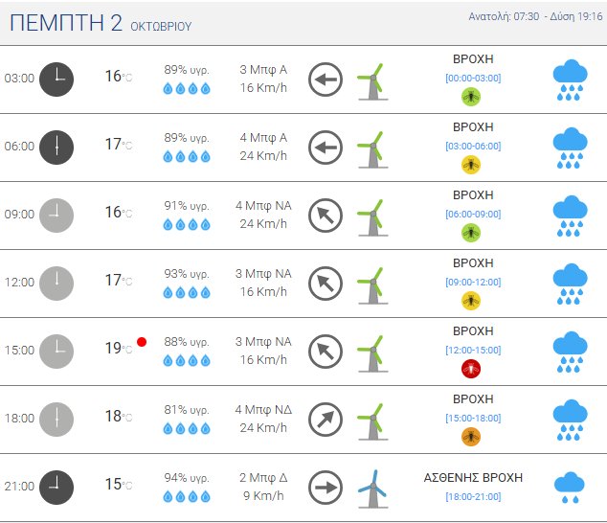
Task: Click the wind direction arrow at 09:00
Action: [x=326, y=216]
